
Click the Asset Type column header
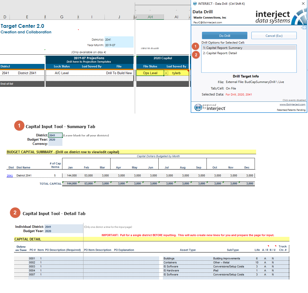[x=188, y=250]
